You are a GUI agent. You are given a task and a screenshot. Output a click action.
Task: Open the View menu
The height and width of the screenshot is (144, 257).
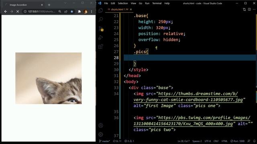click(x=133, y=3)
